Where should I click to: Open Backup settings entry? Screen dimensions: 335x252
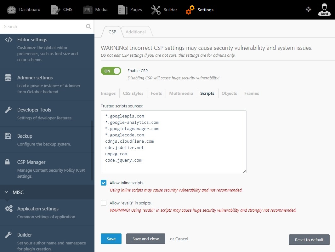click(47, 140)
